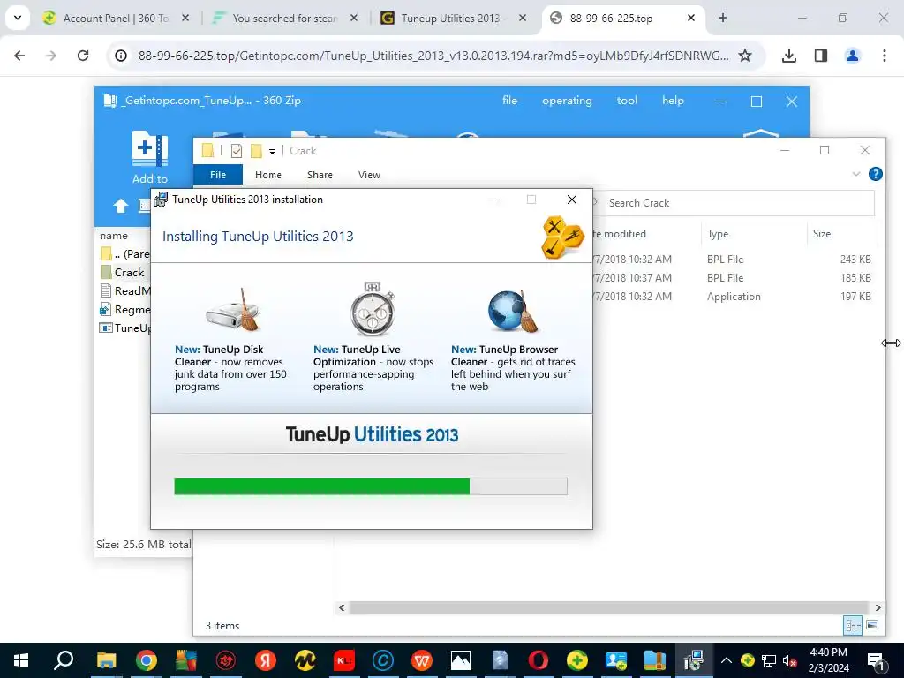The image size is (904, 678).
Task: Click the Chrome profile avatar
Action: [x=852, y=56]
